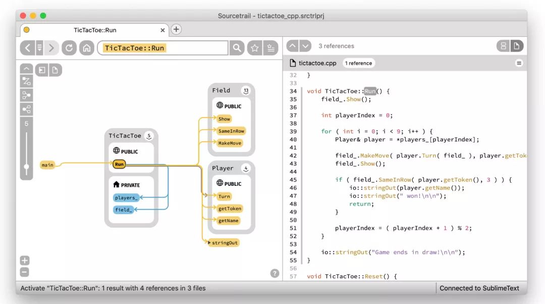This screenshot has width=545, height=304.
Task: Collapse the graph trail controls with the chevron
Action: 26,69
